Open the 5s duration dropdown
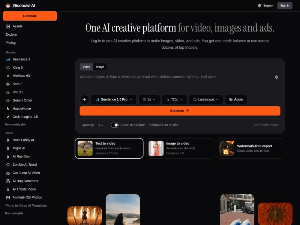Screen dimensions: 300x225 [x=149, y=99]
